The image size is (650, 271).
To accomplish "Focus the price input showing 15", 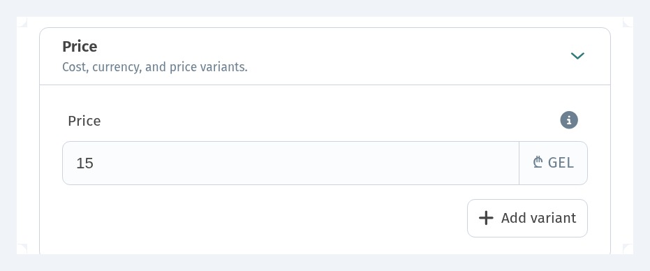I will [290, 163].
